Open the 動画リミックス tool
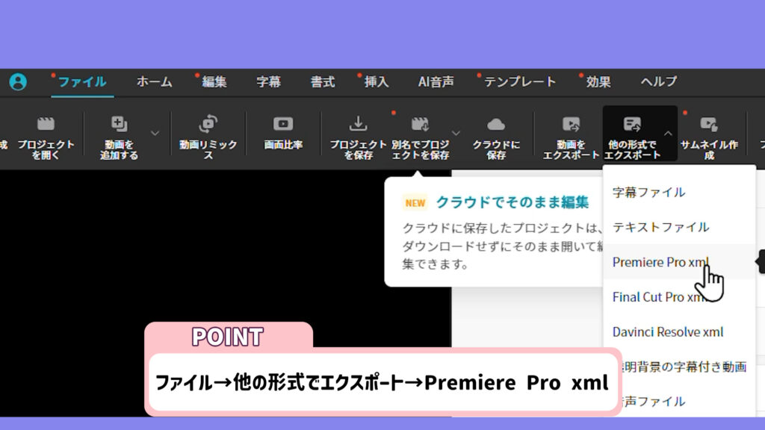The width and height of the screenshot is (765, 430). [x=208, y=136]
